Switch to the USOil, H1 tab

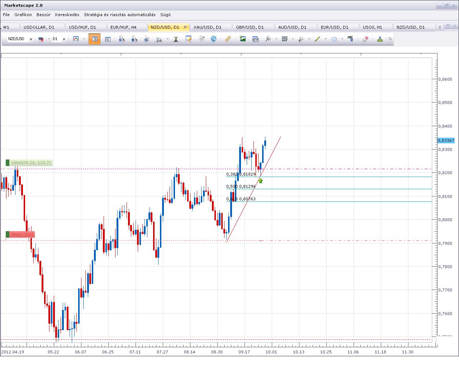375,27
